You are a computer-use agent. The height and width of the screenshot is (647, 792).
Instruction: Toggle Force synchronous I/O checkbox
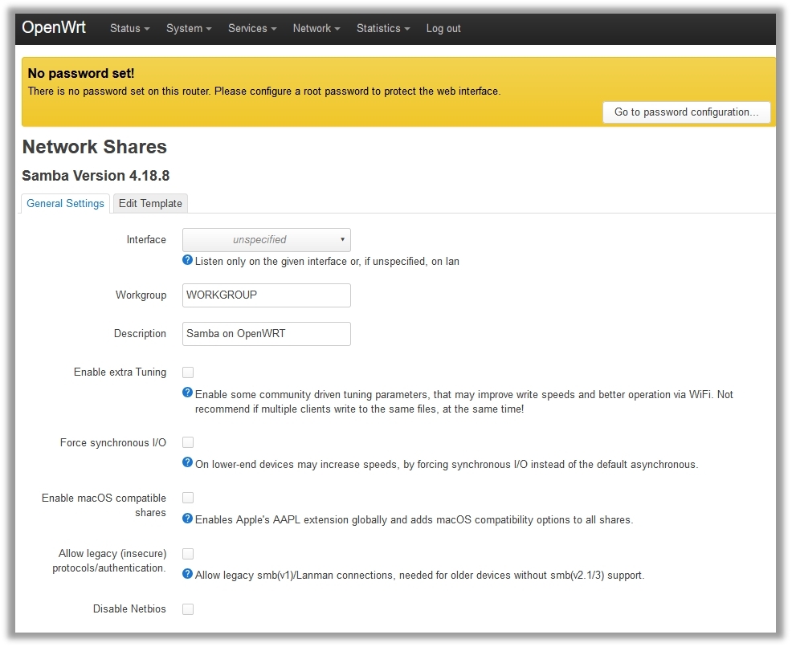point(188,442)
